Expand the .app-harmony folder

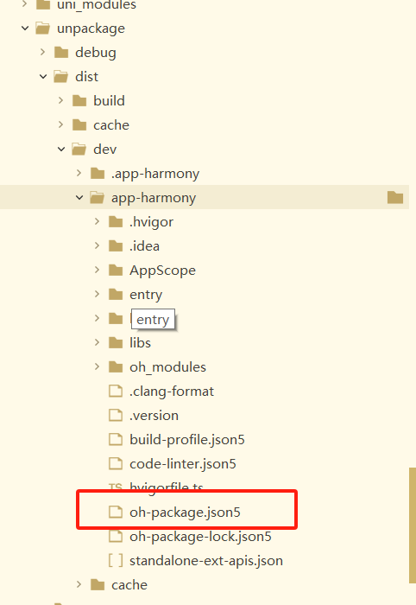(79, 173)
